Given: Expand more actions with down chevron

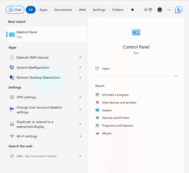Looking at the screenshot, I should (x=176, y=76).
